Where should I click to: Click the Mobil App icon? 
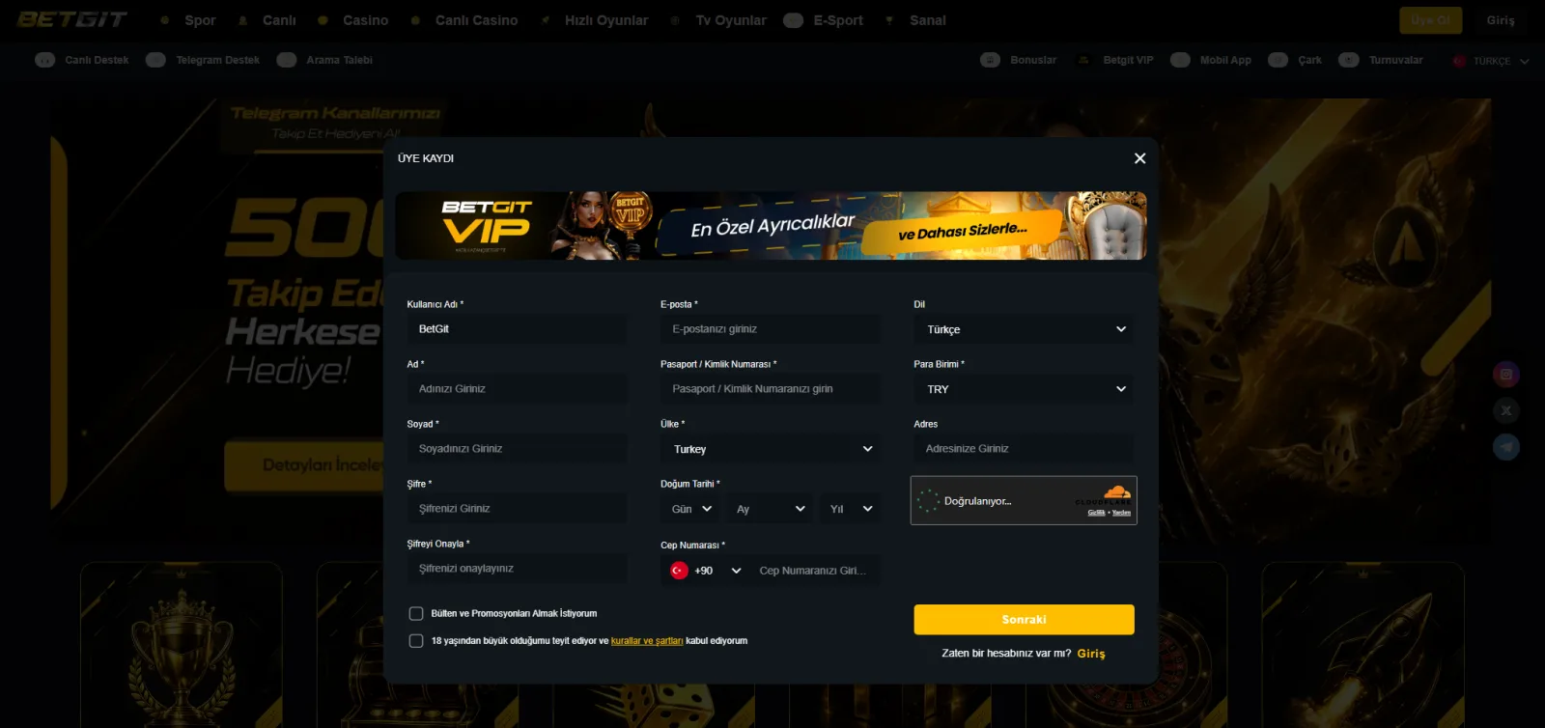1180,60
